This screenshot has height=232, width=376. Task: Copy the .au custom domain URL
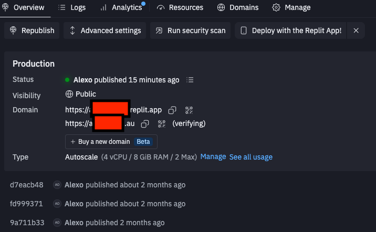pos(145,124)
